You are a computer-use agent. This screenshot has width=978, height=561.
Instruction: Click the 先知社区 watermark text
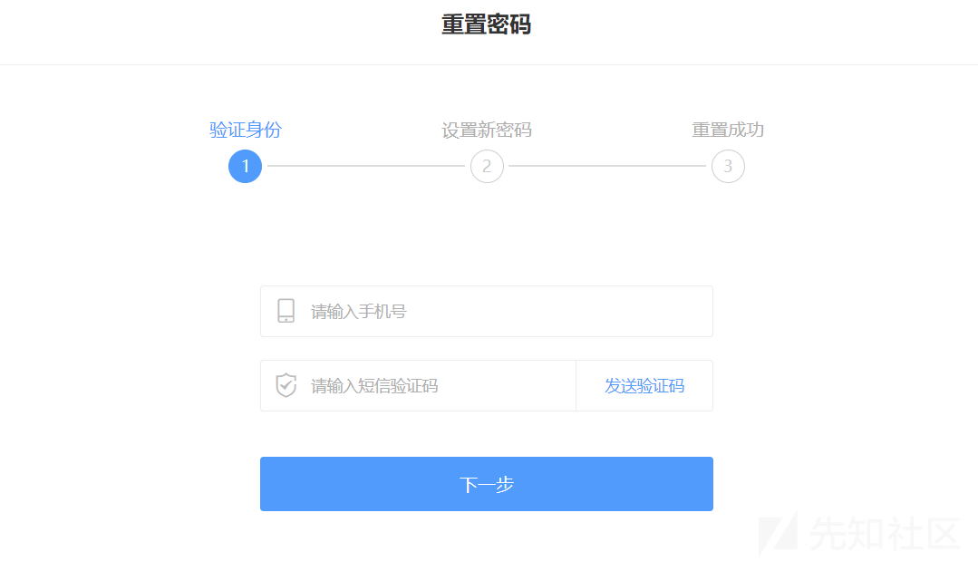885,534
